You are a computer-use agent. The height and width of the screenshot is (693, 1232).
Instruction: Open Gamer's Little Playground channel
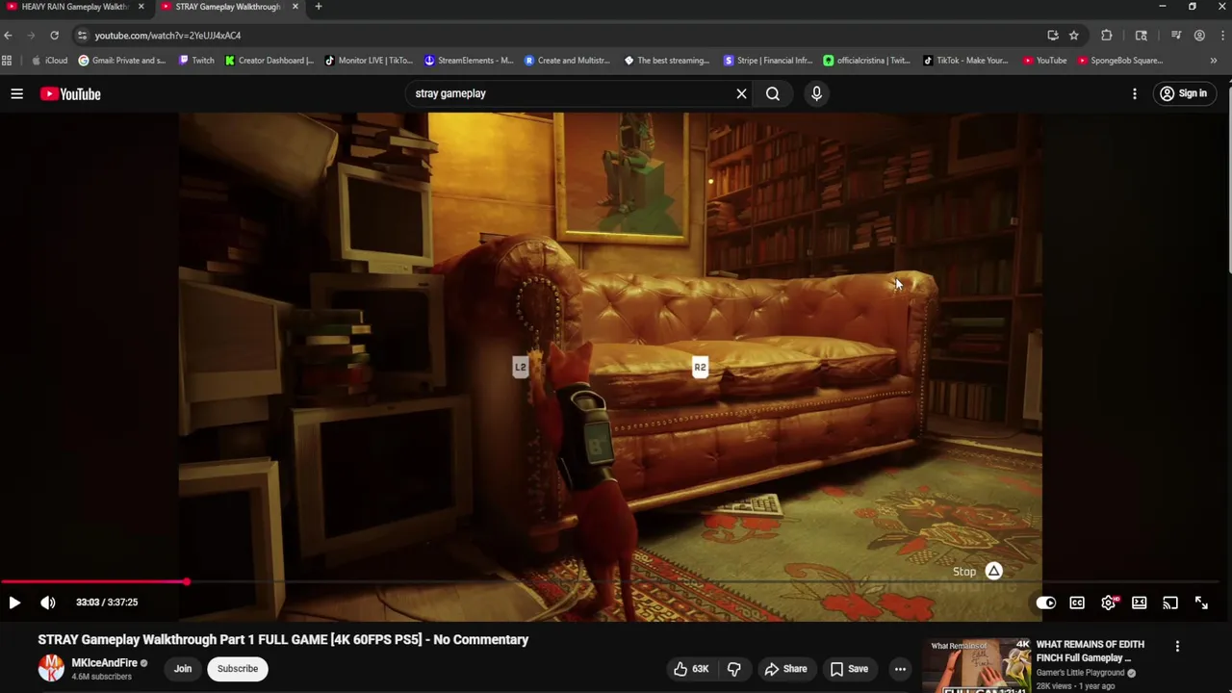1080,673
